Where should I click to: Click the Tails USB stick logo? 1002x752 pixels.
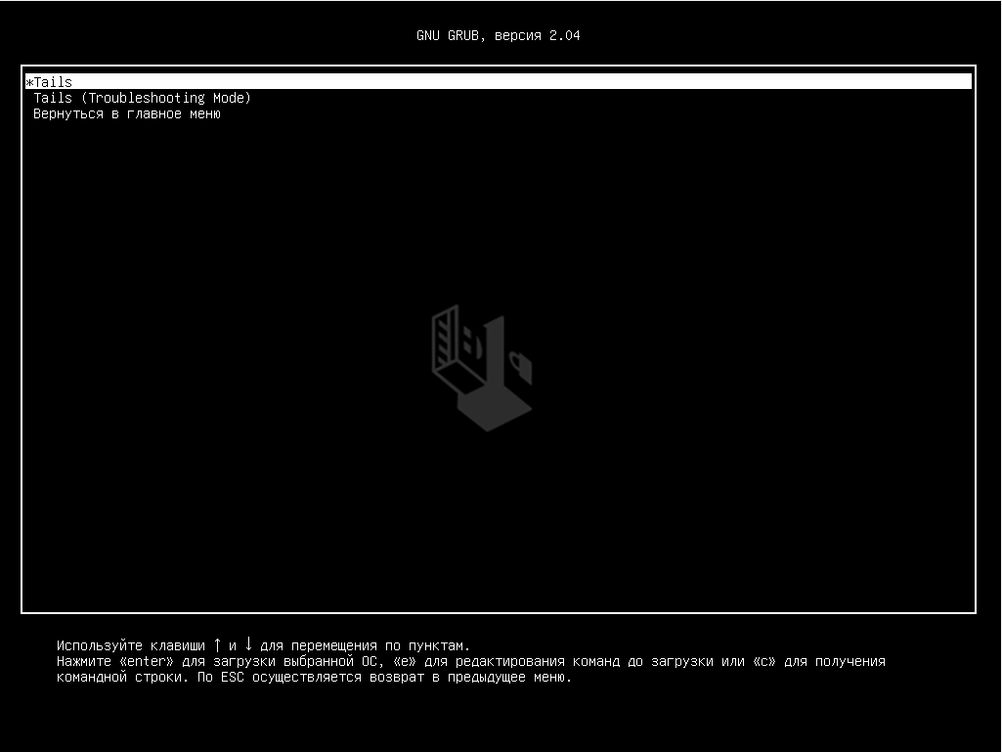coord(479,370)
